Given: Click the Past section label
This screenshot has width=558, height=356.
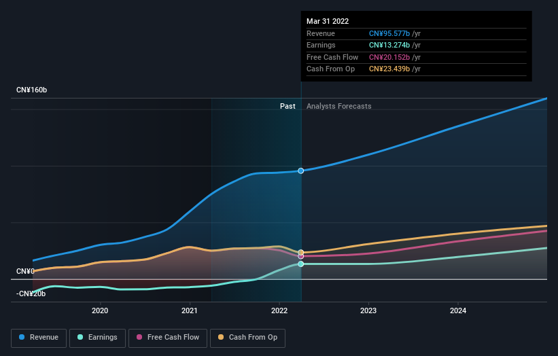Looking at the screenshot, I should (x=287, y=106).
